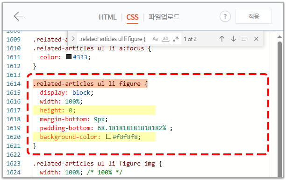Switch to the CSS tab
This screenshot has width=286, height=180.
click(x=132, y=17)
